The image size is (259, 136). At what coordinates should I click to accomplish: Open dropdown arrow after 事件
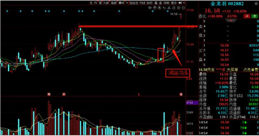[127, 3]
